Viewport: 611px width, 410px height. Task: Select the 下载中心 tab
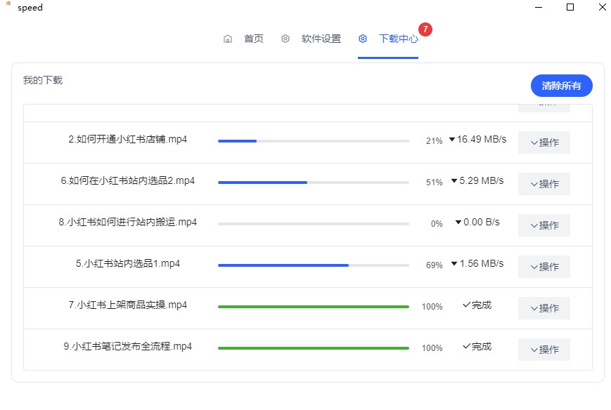point(398,39)
